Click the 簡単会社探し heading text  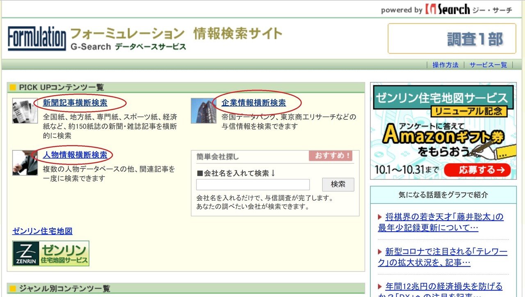click(x=218, y=156)
